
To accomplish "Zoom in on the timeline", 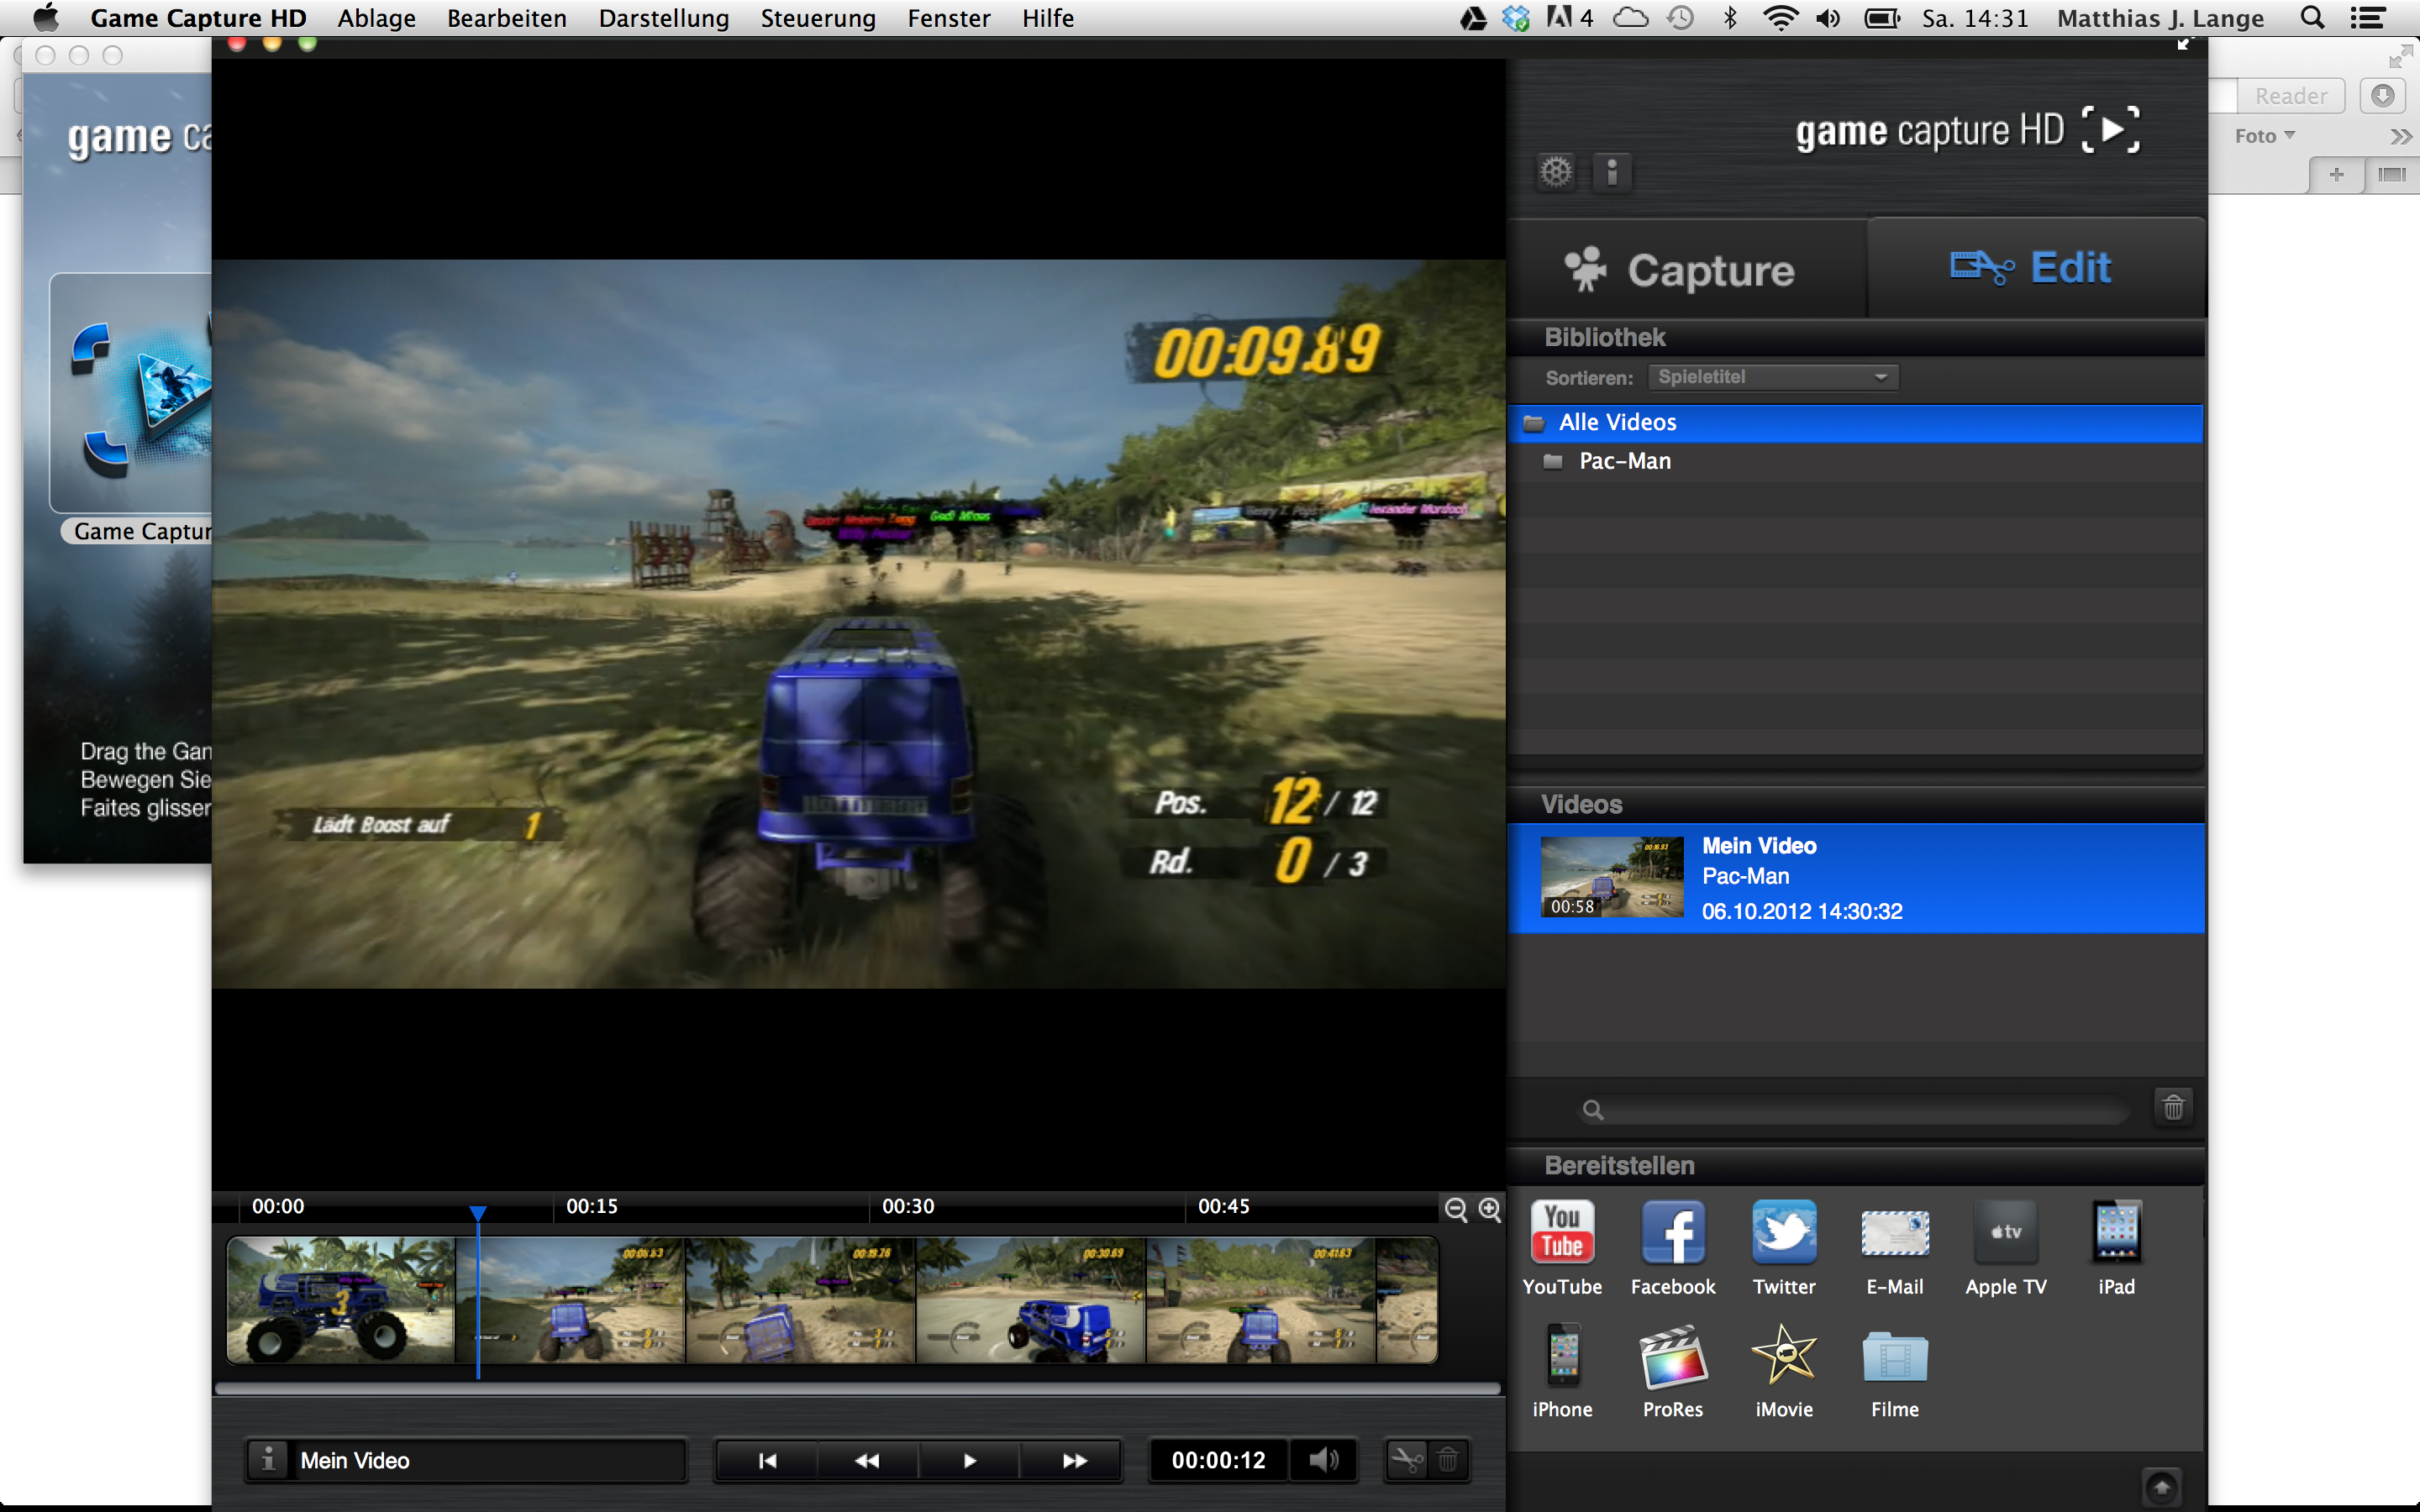I will [1489, 1209].
